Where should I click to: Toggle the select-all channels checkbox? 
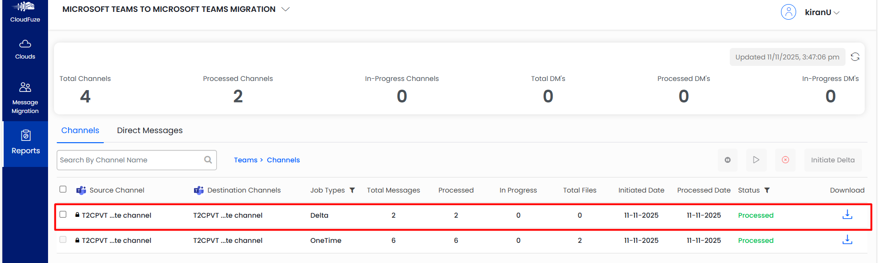63,189
